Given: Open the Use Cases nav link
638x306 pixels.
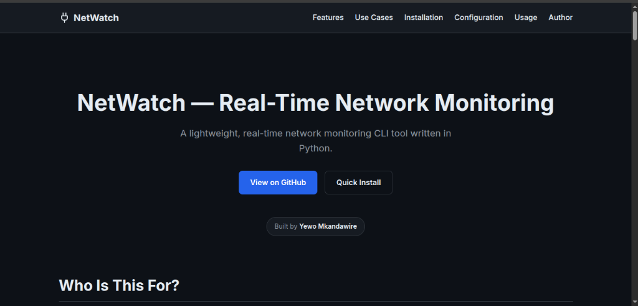Looking at the screenshot, I should [374, 17].
